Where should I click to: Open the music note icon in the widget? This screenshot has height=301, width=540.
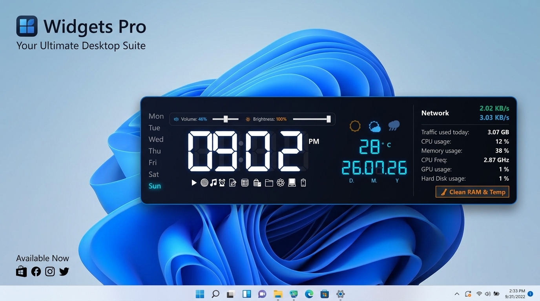[x=213, y=183]
